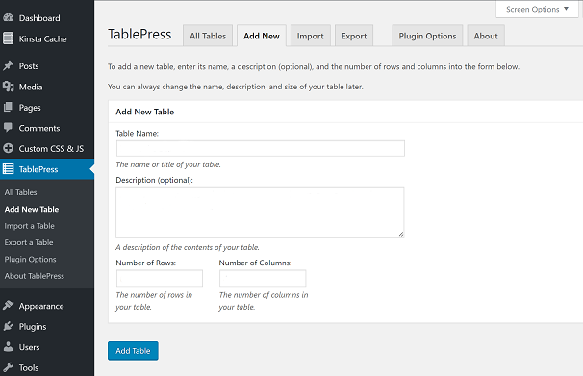Open the Tools menu item

(29, 367)
